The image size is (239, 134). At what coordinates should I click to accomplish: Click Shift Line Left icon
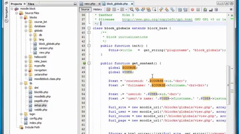[x=180, y=10]
